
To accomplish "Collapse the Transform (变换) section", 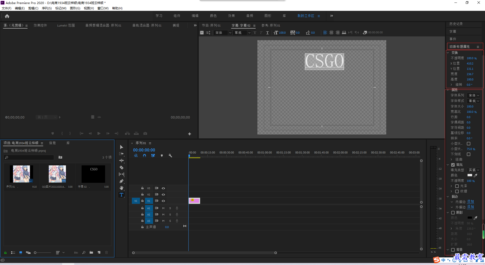I will (448, 53).
